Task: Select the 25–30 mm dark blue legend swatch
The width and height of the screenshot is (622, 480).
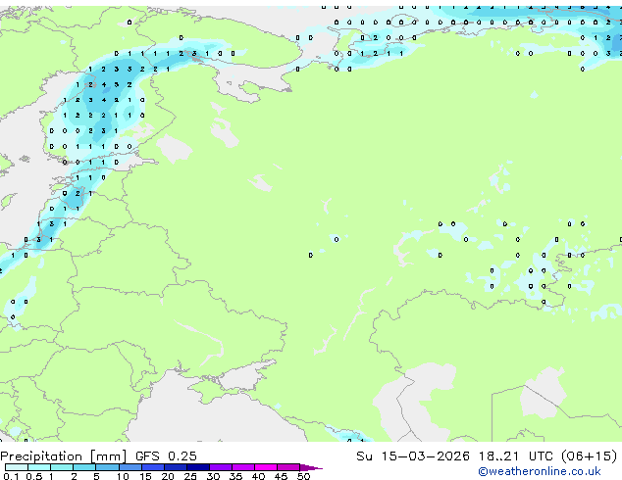Action: [198, 467]
